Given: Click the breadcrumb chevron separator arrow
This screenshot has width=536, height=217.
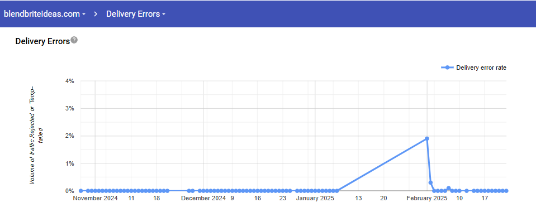Looking at the screenshot, I should coord(96,14).
